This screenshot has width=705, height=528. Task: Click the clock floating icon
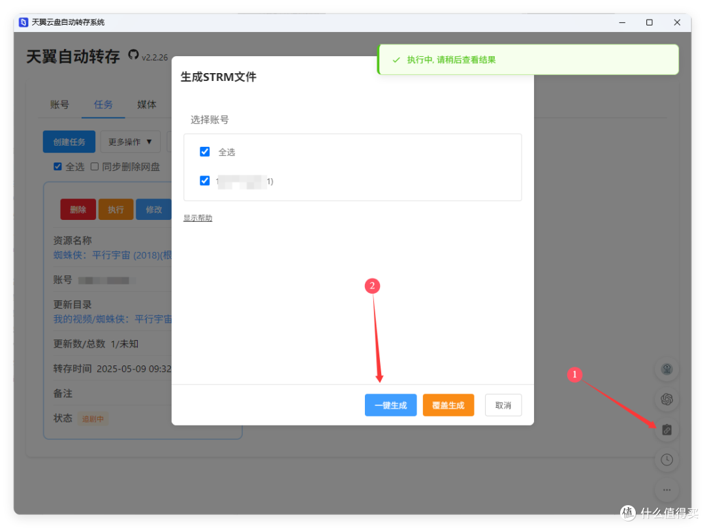[666, 459]
